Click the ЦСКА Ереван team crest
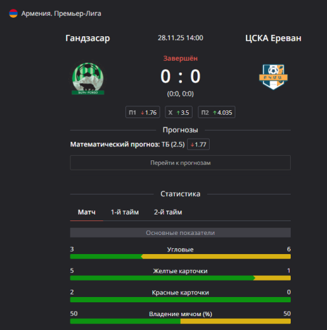 (x=273, y=77)
